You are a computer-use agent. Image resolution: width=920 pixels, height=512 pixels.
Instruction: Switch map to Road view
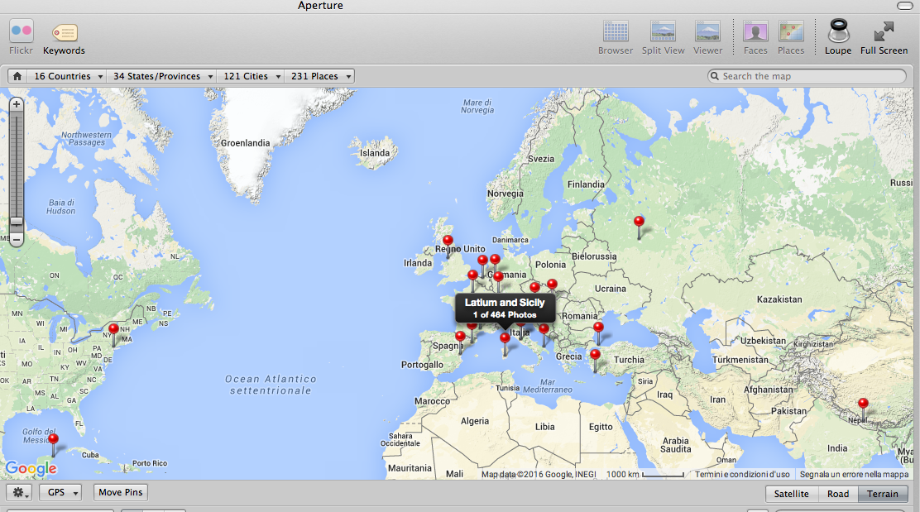point(838,494)
